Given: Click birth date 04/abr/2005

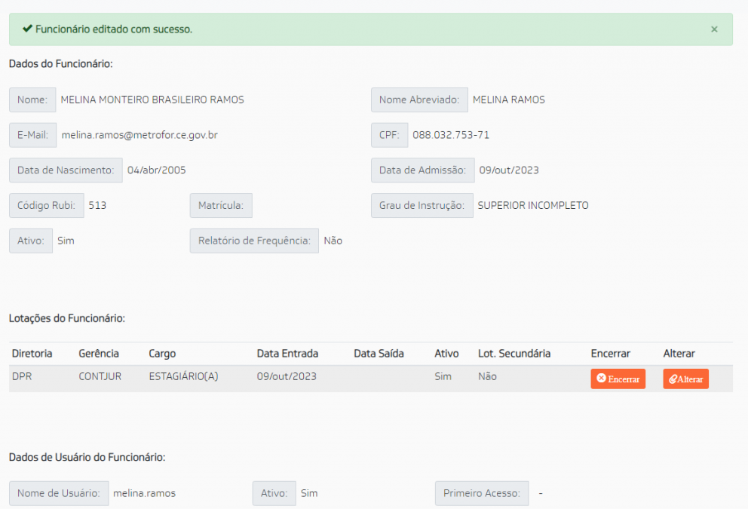Looking at the screenshot, I should [157, 170].
